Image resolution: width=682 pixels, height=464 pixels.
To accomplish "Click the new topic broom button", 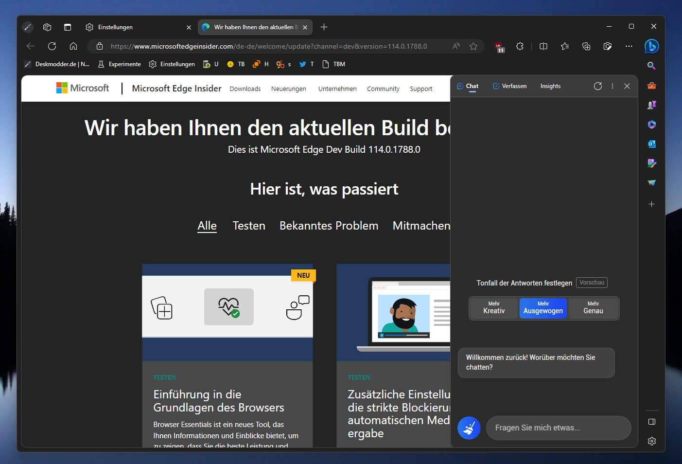I will point(469,428).
